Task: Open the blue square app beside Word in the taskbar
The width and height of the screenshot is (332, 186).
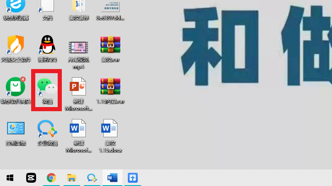Action: (133, 178)
